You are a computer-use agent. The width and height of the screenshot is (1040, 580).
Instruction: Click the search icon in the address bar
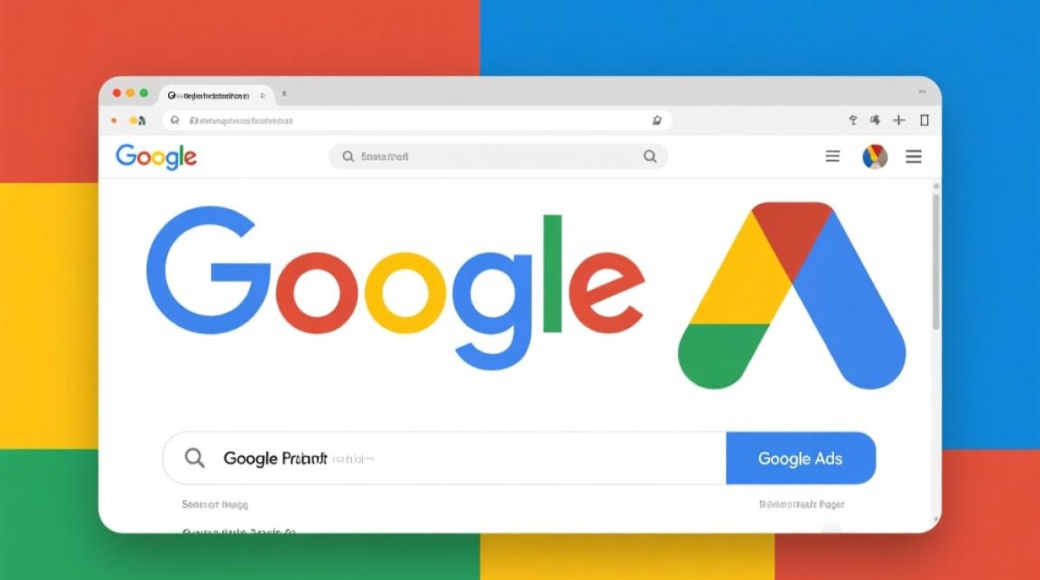(175, 121)
